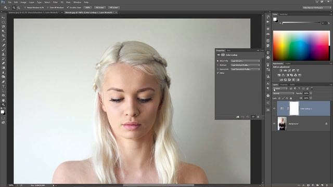Screen dimensions: 333x187
Task: Open the Opacity slider dropdown arrow
Action: tap(311, 94)
